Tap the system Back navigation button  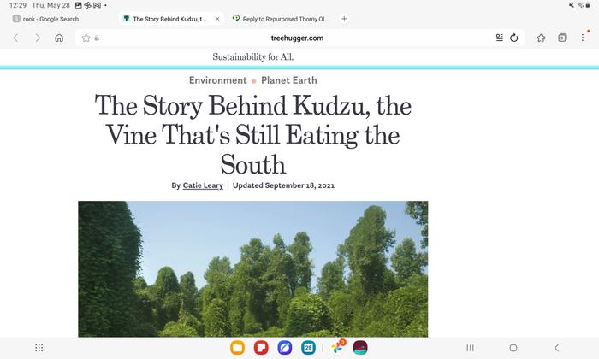tap(556, 348)
